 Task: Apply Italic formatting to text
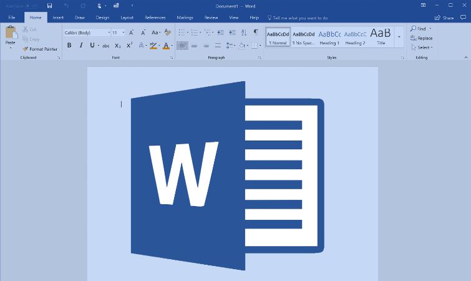tap(80, 45)
